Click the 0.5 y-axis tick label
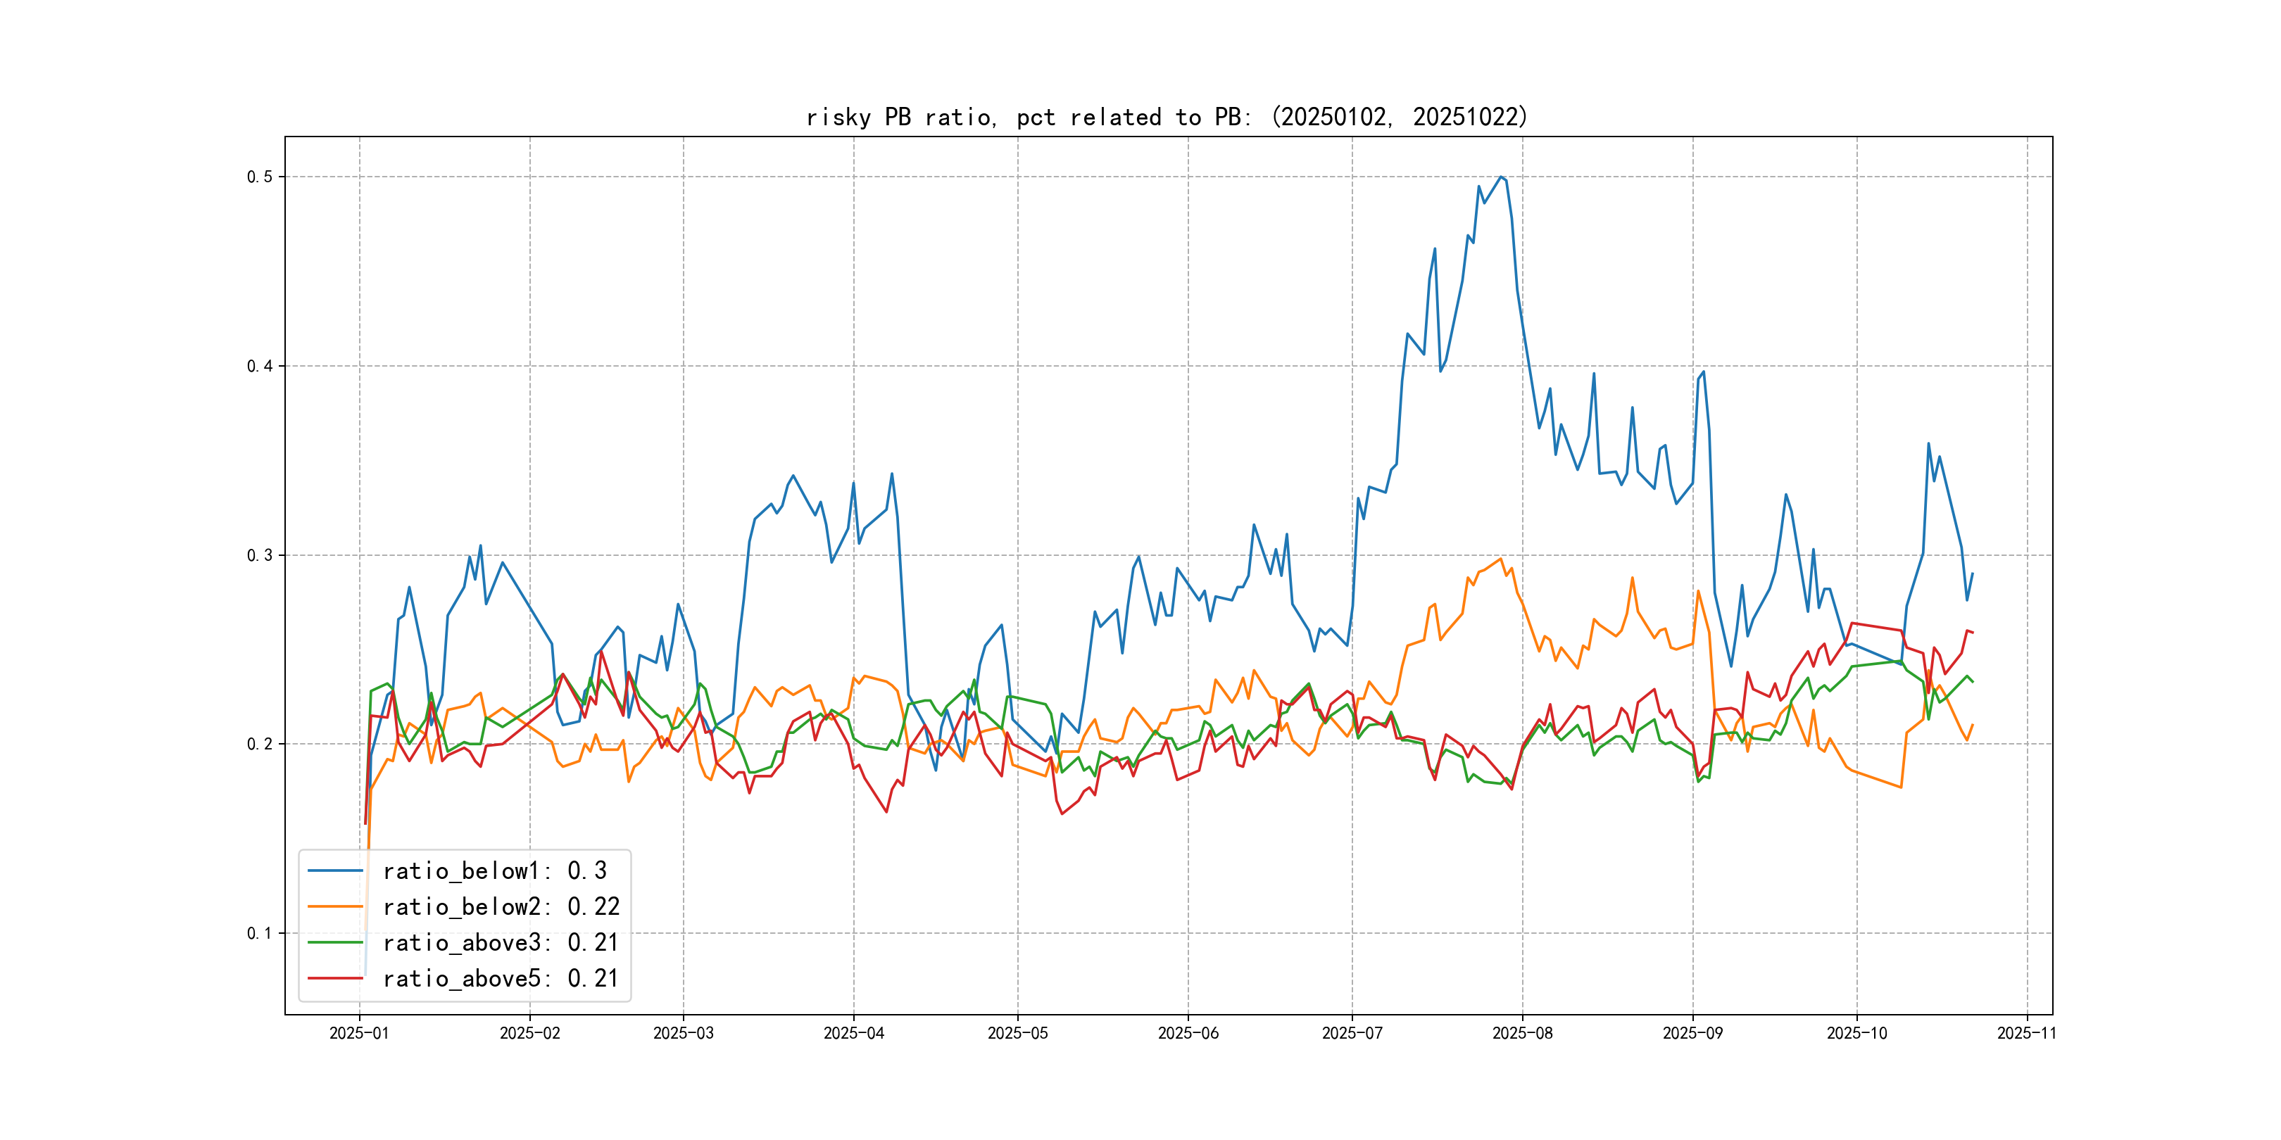Screen dimensions: 2281x1140 click(x=260, y=177)
